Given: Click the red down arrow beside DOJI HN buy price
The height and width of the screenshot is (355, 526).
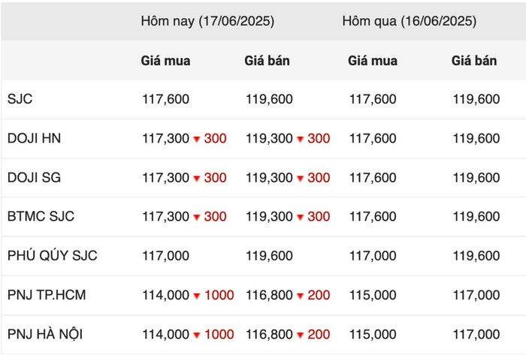Looking at the screenshot, I should pos(197,139).
